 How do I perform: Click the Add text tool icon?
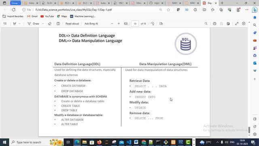pyautogui.click(x=58, y=24)
